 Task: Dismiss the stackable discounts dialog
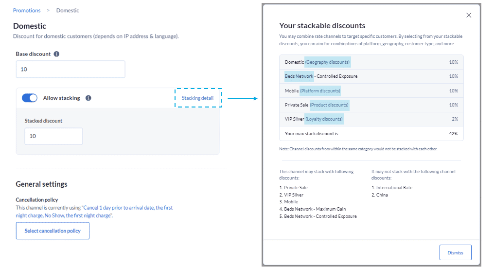point(455,252)
